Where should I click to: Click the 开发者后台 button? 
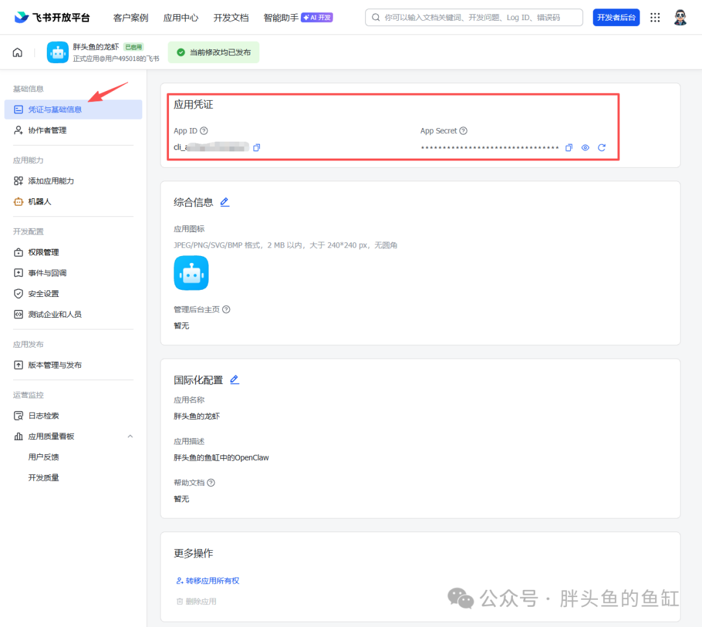point(616,18)
